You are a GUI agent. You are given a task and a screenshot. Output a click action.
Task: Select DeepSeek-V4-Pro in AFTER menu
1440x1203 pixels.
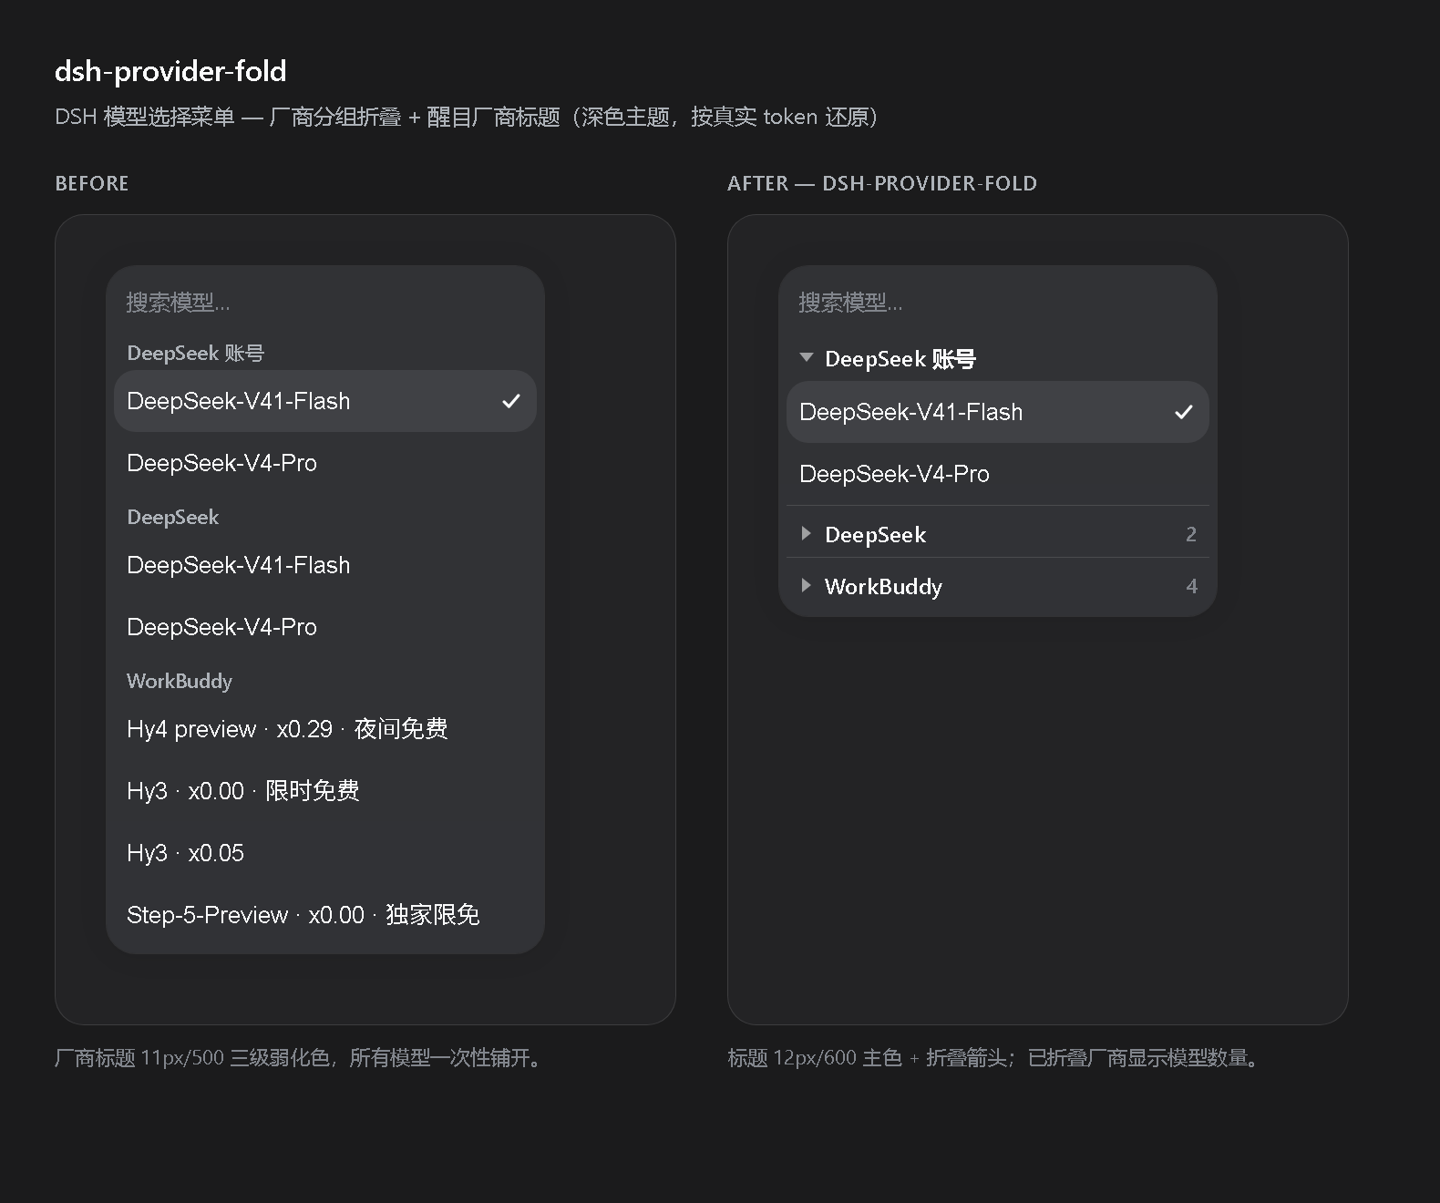998,474
